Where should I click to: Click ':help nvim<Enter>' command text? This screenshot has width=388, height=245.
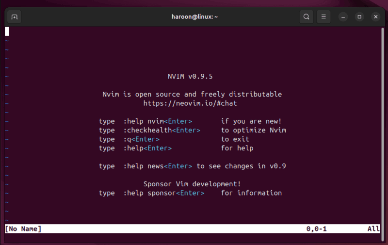[158, 121]
